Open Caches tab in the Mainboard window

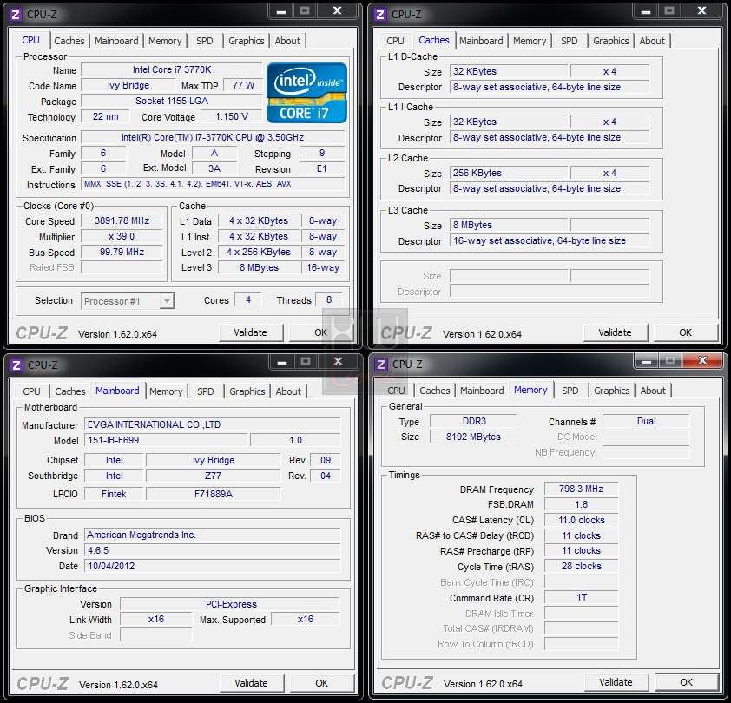(x=70, y=391)
